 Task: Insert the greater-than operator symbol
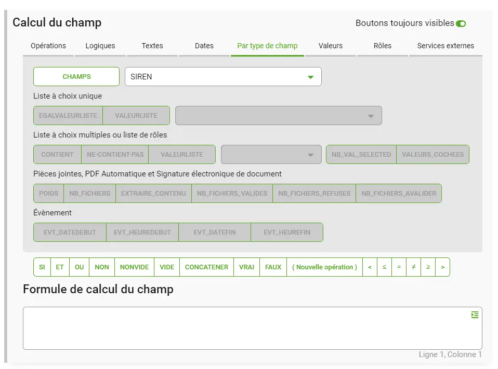(x=443, y=267)
